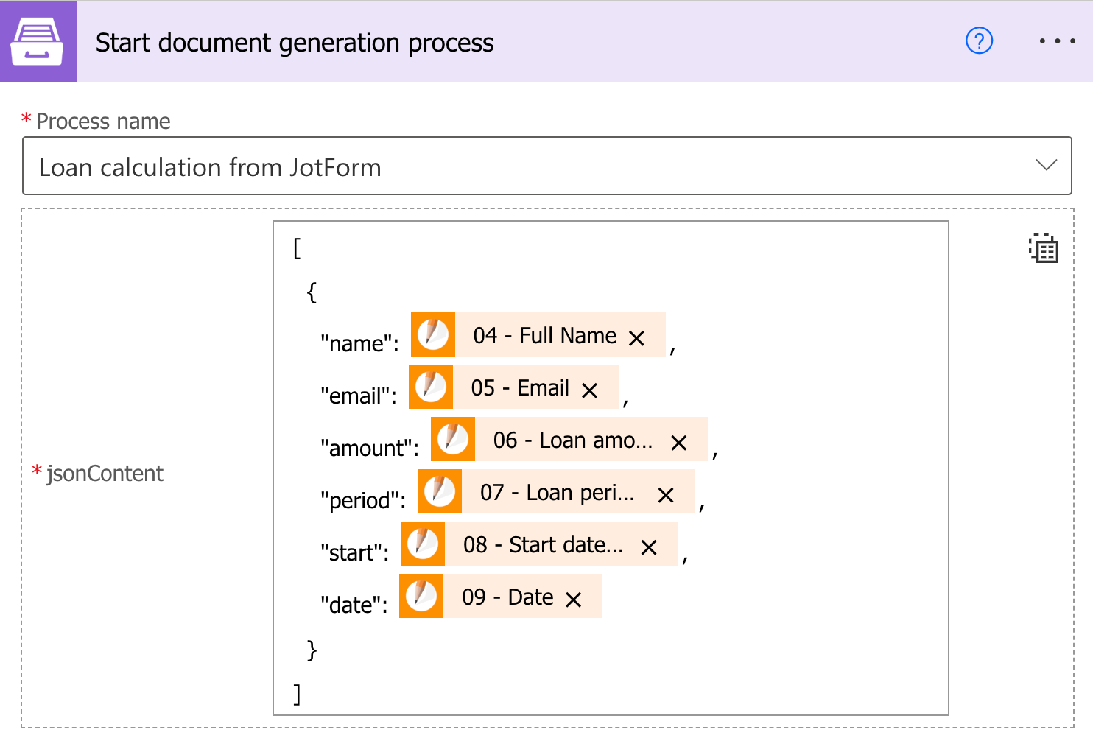Remove the 06 - Loan amo... token

coord(679,443)
